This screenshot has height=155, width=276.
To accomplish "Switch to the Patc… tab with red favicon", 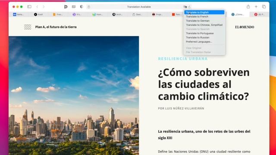I will [x=177, y=14].
